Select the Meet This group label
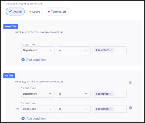Screen dimensions: 145x123 [x=11, y=27]
